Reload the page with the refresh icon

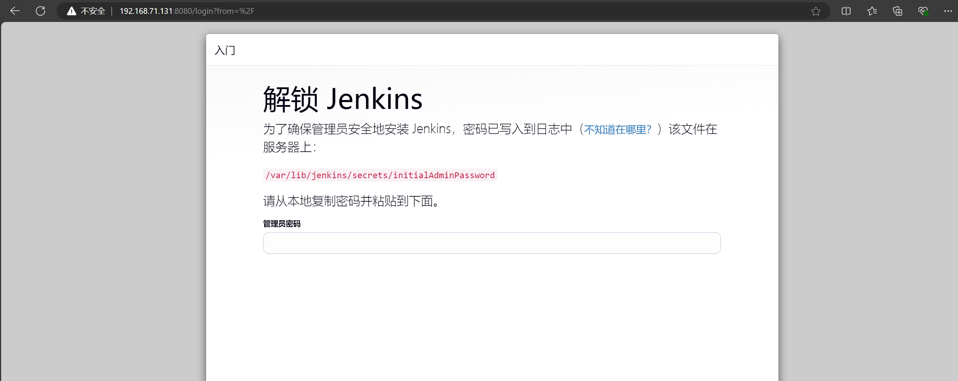pos(40,11)
